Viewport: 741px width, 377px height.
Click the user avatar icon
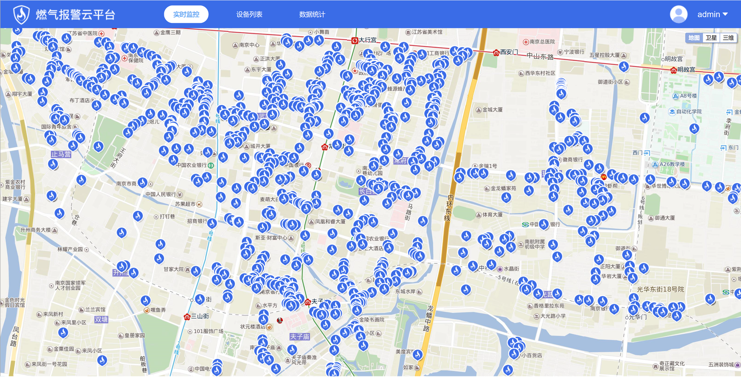coord(679,14)
